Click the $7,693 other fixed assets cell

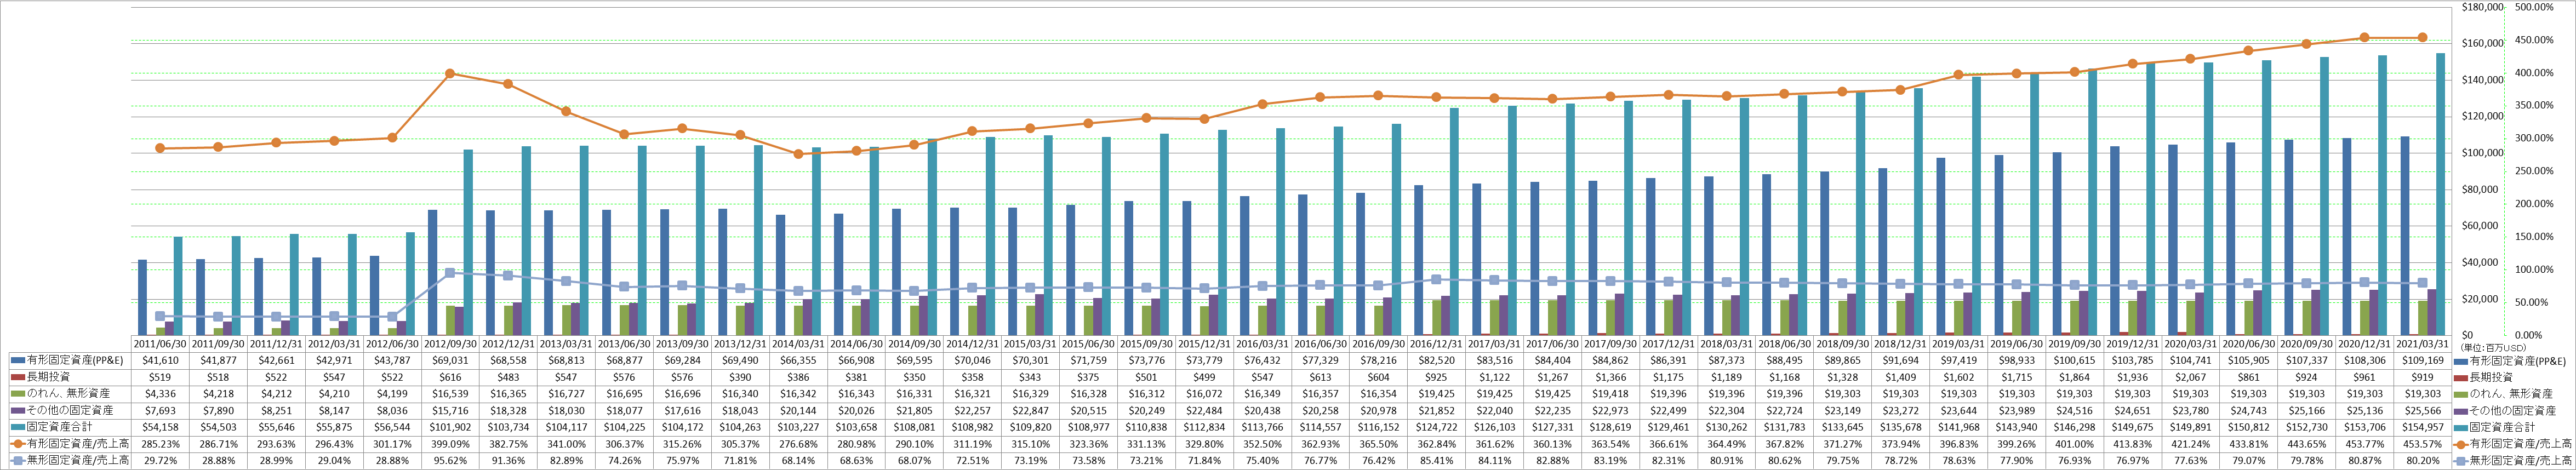click(x=160, y=410)
